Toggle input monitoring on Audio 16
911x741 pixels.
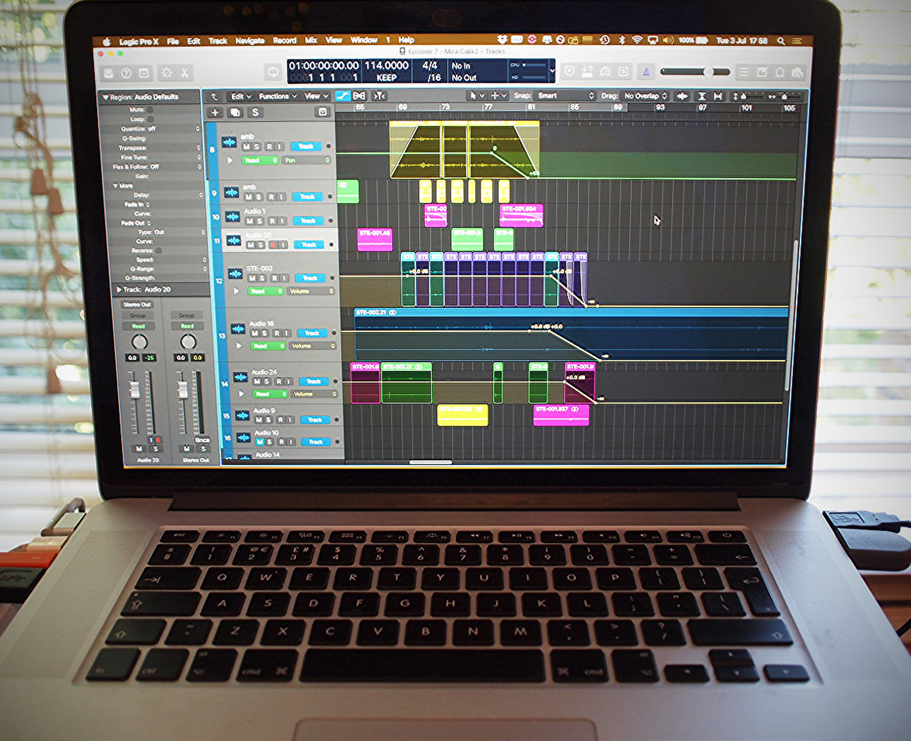[x=287, y=334]
